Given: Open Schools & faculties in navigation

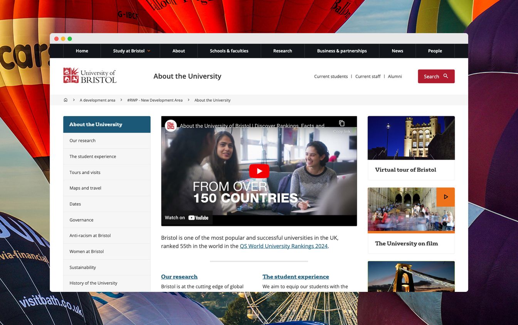Looking at the screenshot, I should pos(229,51).
